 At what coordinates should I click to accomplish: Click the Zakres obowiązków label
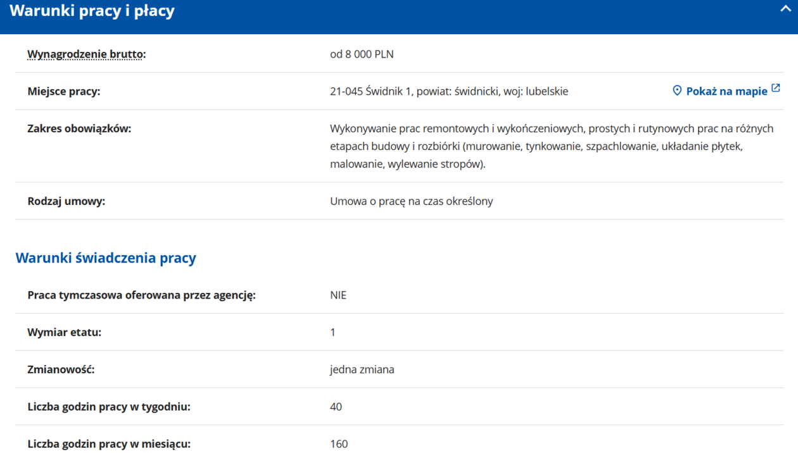tap(79, 128)
